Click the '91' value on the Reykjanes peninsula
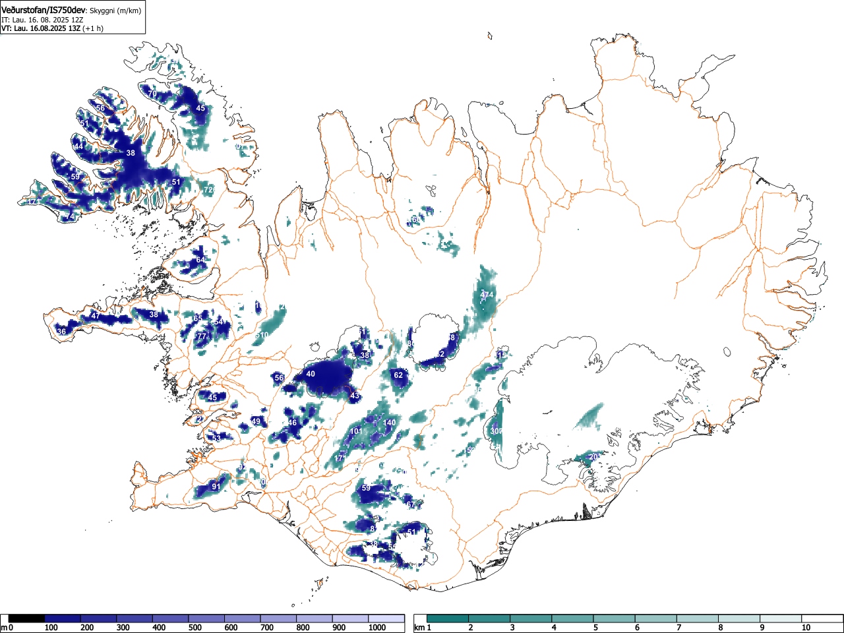The height and width of the screenshot is (633, 844). click(216, 487)
